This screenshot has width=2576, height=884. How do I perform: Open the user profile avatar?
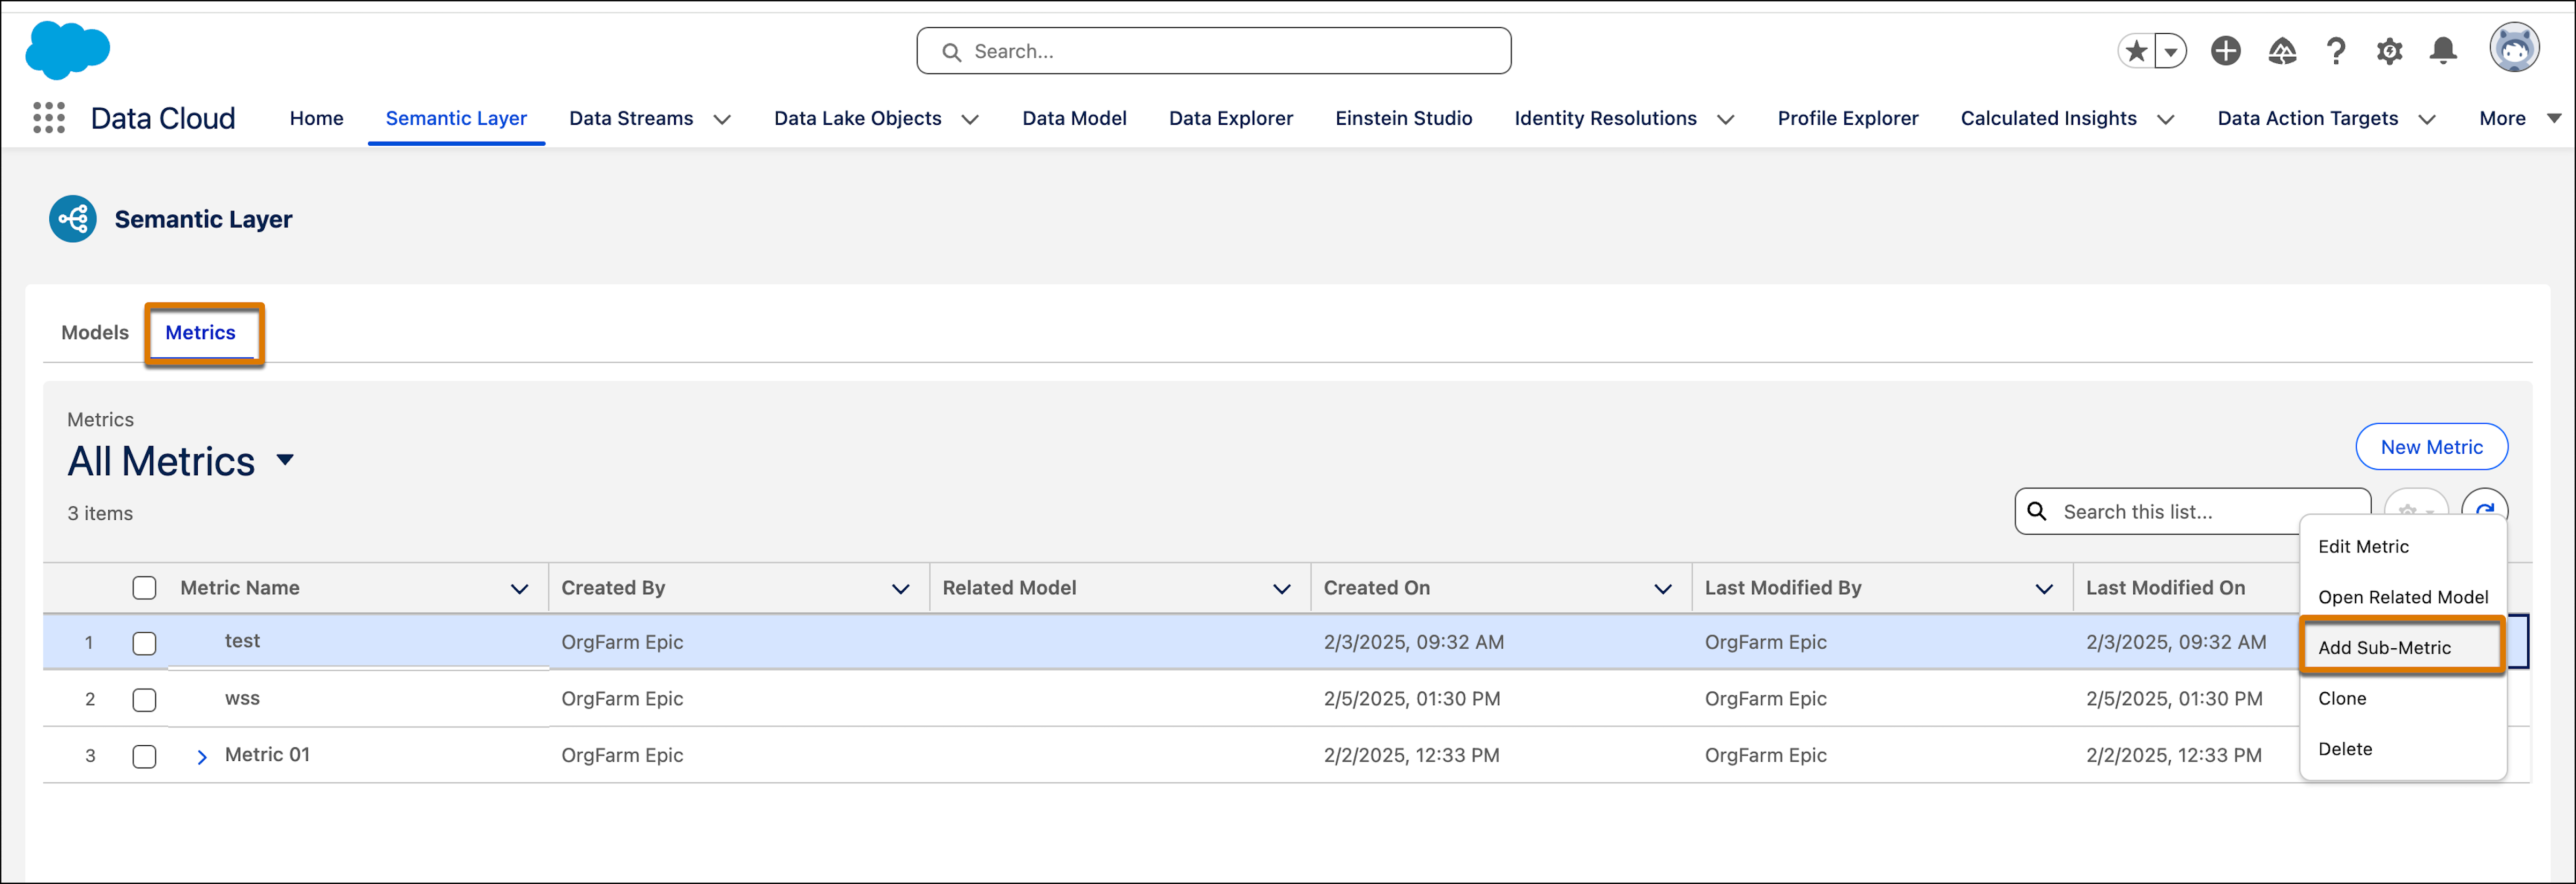(2514, 48)
